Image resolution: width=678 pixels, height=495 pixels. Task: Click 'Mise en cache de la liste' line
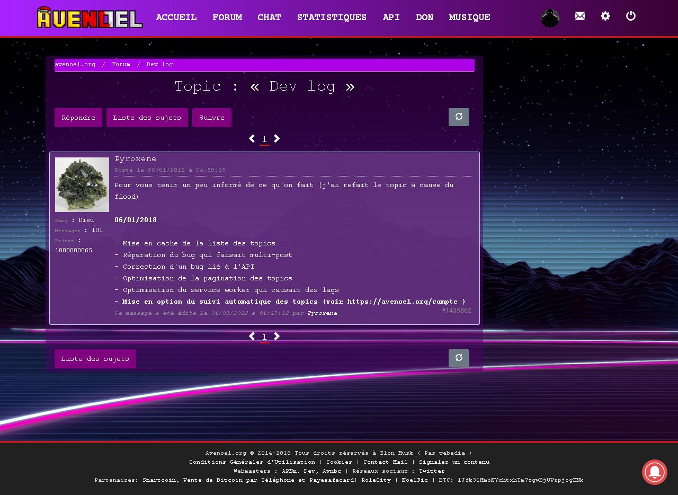coord(195,243)
